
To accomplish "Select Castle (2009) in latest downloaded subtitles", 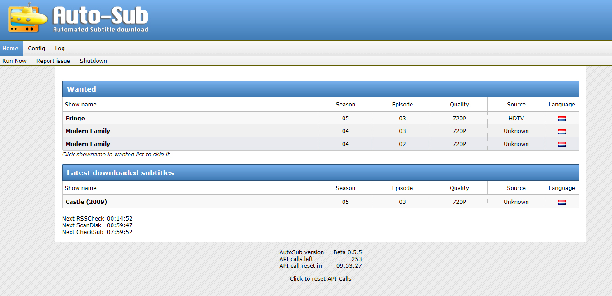I will click(x=86, y=202).
